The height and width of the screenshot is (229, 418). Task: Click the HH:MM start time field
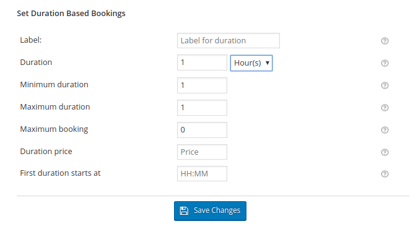click(x=202, y=173)
